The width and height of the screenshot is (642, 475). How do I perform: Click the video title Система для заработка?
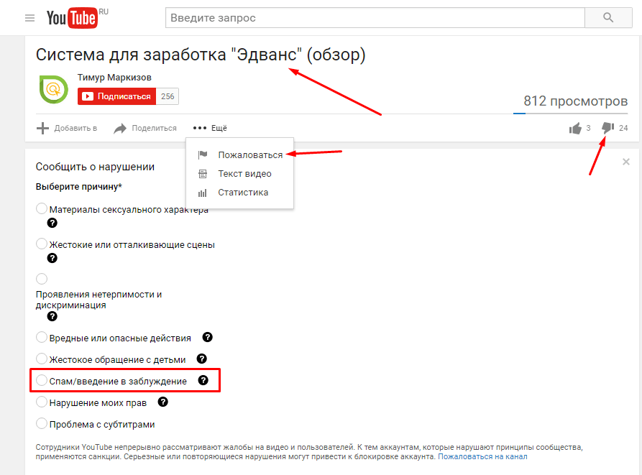tap(201, 55)
